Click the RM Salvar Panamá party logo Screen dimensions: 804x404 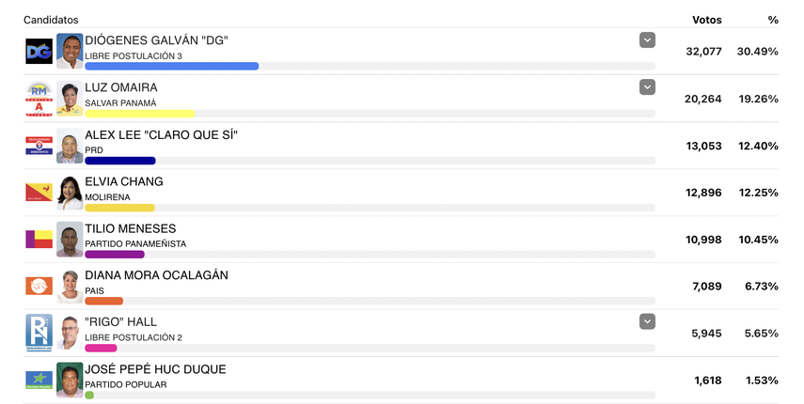[39, 99]
